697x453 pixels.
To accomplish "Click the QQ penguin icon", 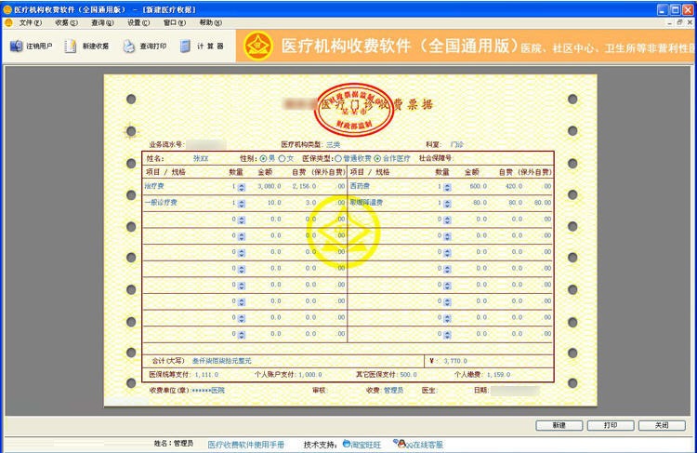I will pyautogui.click(x=400, y=443).
